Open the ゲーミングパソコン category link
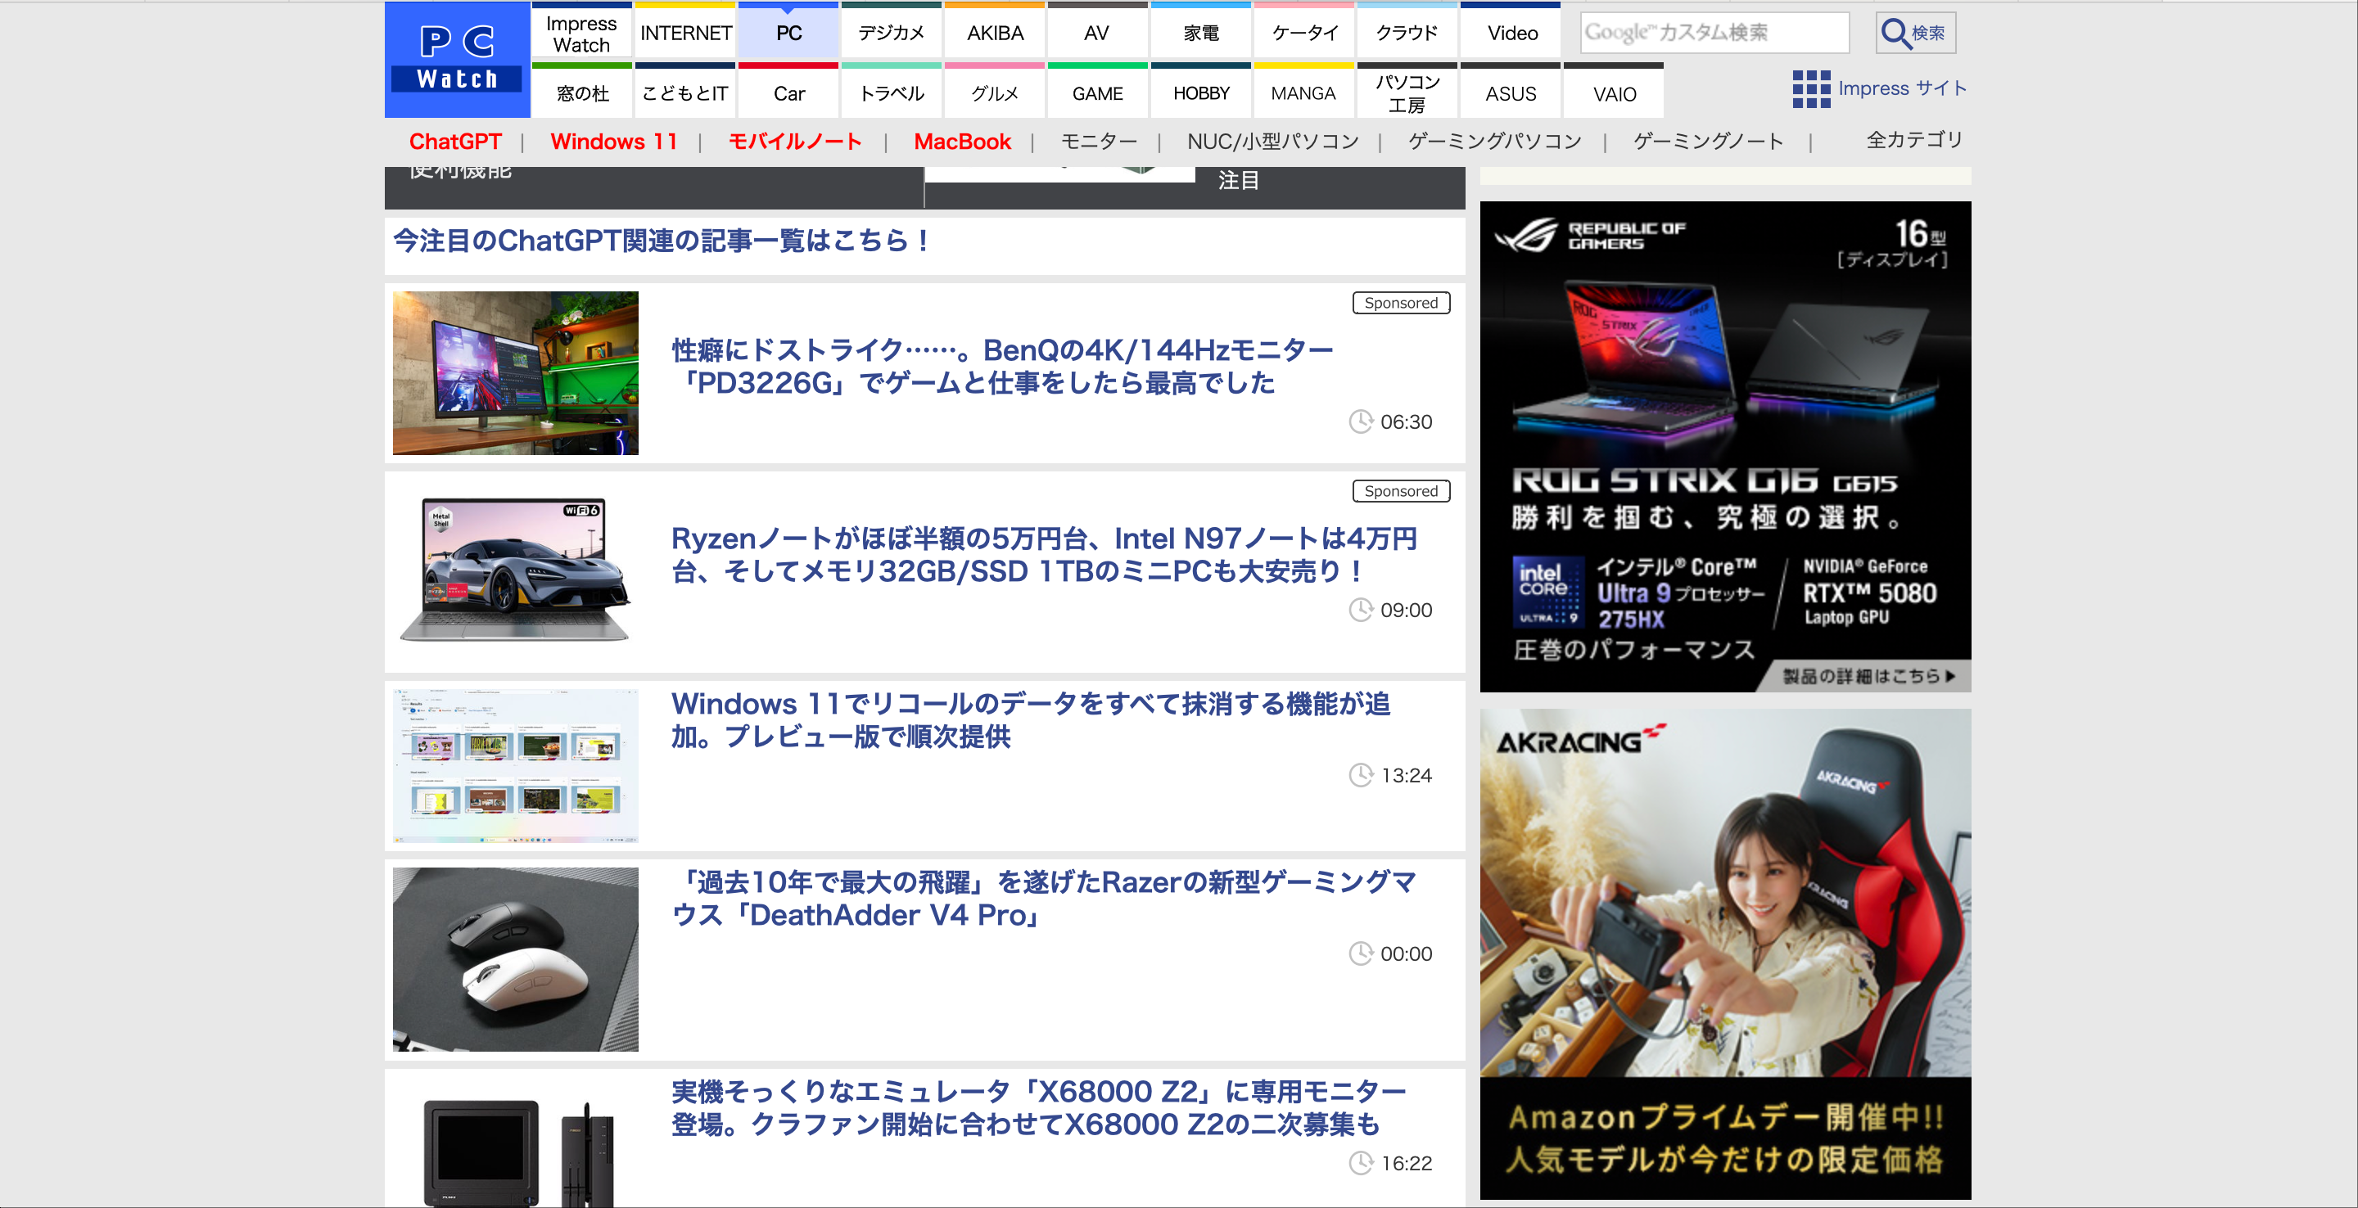2358x1208 pixels. click(x=1495, y=142)
